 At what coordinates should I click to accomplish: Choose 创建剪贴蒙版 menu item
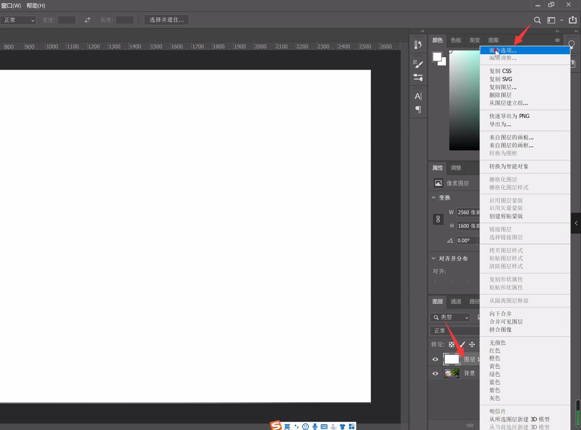click(x=525, y=216)
